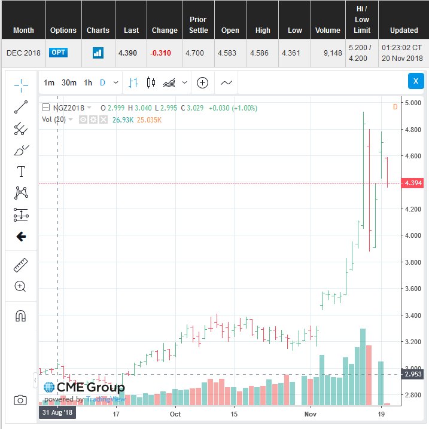
Task: Click the DEC 2018 chart icon
Action: tap(98, 53)
